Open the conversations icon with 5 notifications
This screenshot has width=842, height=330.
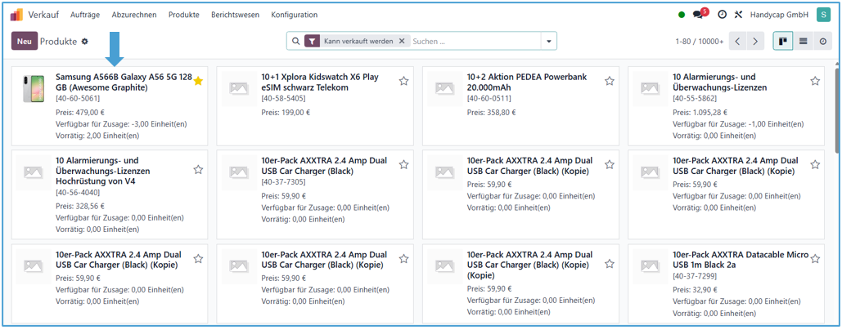coord(698,15)
